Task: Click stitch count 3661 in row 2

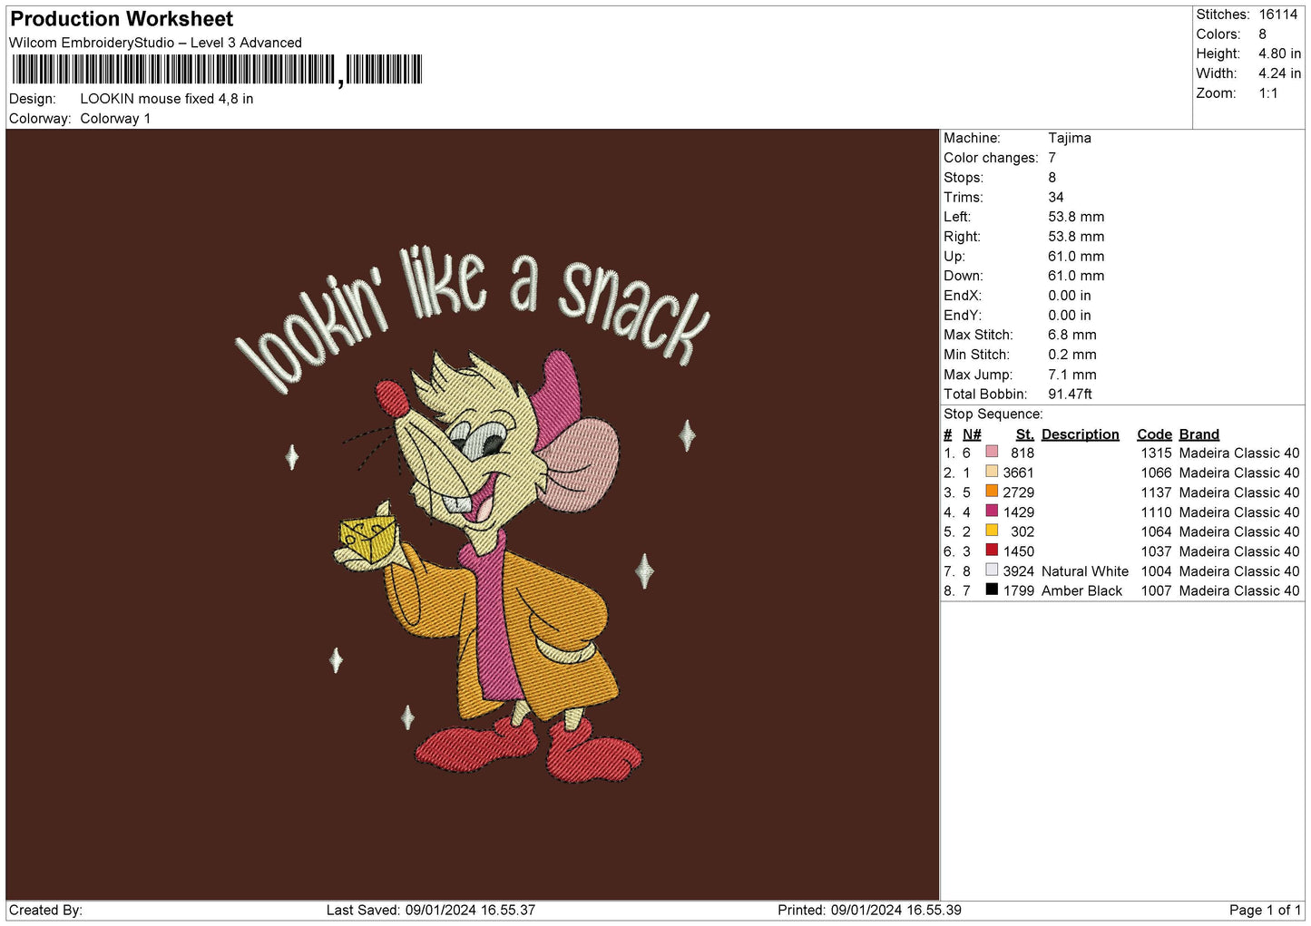Action: point(1018,473)
